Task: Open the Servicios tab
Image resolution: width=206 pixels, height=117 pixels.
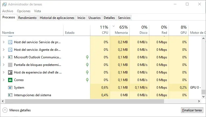Action: point(124,18)
